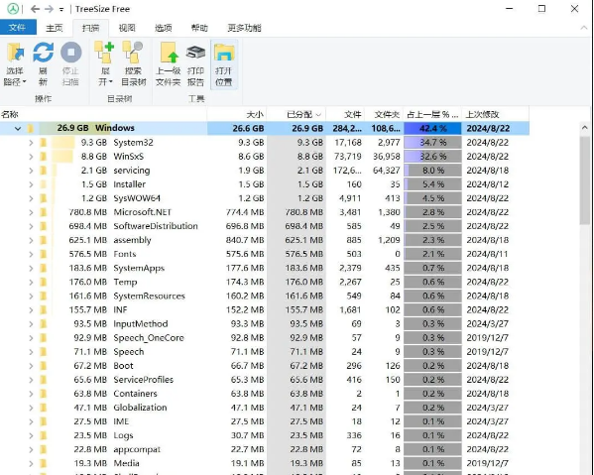Viewport: 594px width, 475px height.
Task: Click the 32.6 % bar of WinSxS
Action: tap(432, 157)
